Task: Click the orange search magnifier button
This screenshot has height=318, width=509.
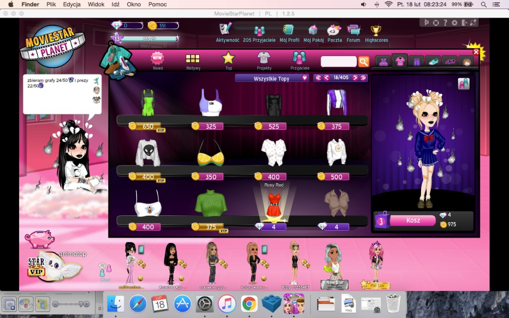Action: 364,61
